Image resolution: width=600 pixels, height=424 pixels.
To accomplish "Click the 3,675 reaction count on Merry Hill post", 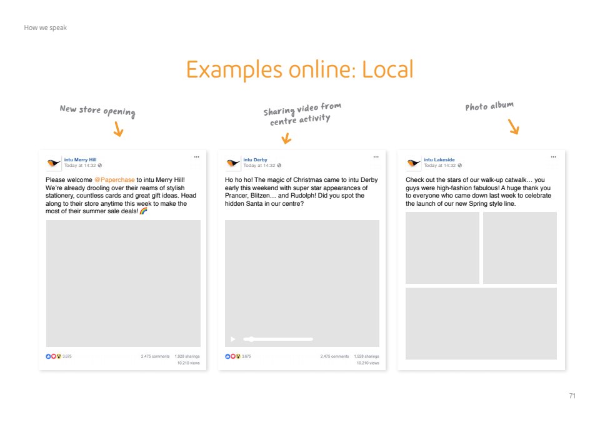I will pos(67,356).
